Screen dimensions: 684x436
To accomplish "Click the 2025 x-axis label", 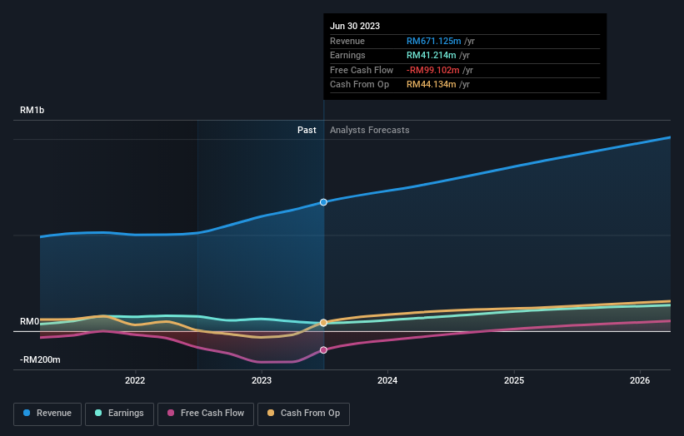I will tap(514, 380).
